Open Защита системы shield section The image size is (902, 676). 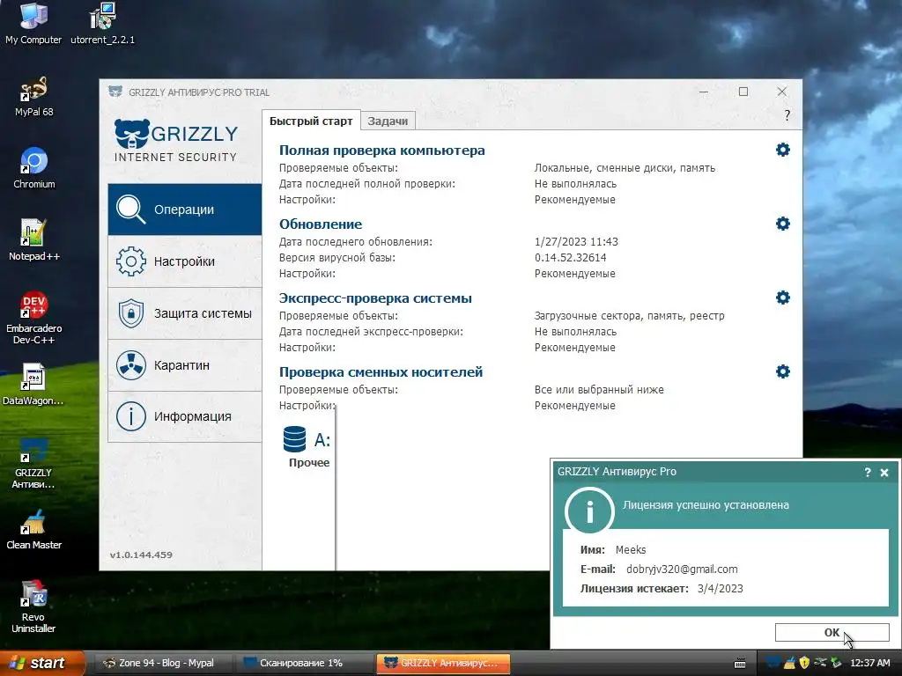(185, 313)
